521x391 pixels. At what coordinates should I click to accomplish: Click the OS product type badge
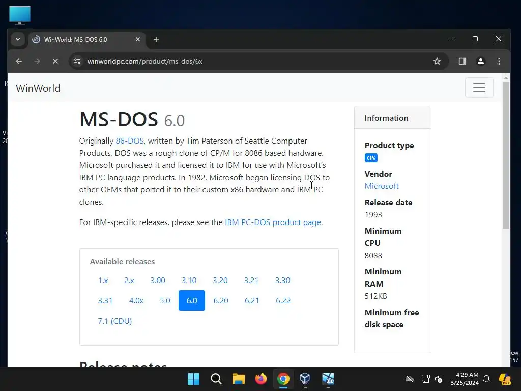coord(371,158)
